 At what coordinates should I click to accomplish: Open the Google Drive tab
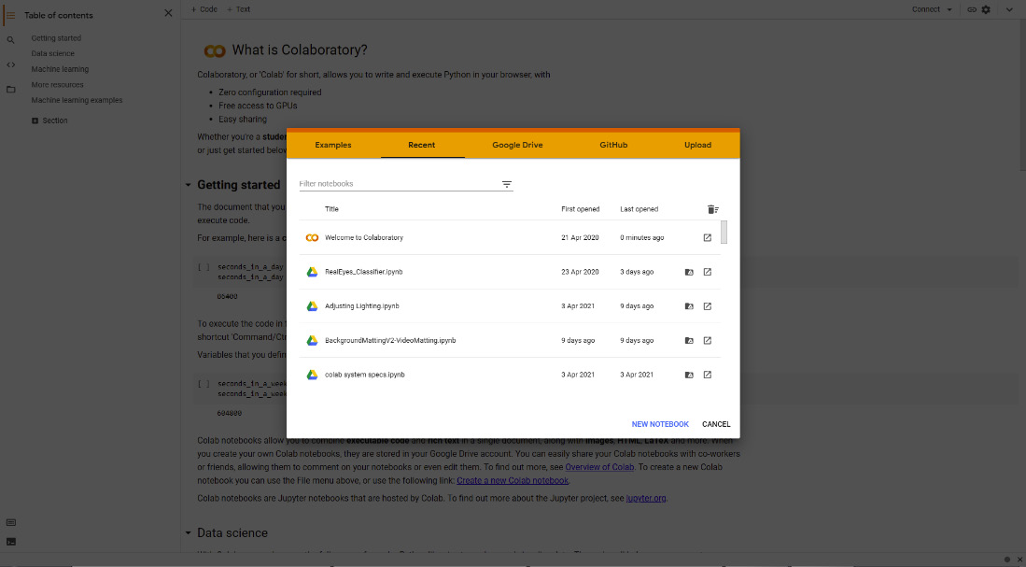(x=517, y=145)
